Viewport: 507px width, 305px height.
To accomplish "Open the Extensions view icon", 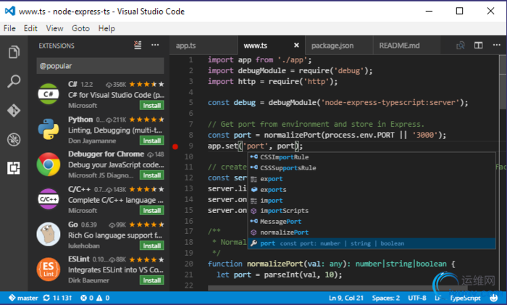I will pos(14,168).
